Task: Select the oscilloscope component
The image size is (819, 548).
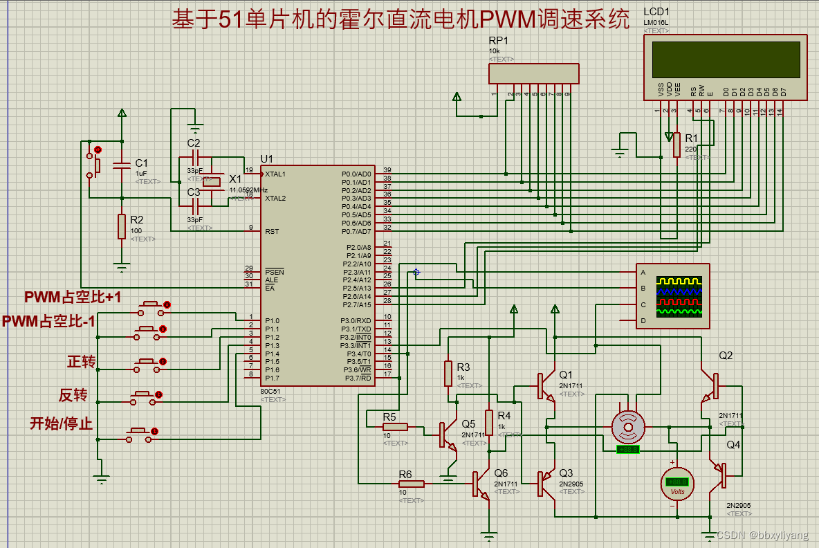Action: coord(672,296)
